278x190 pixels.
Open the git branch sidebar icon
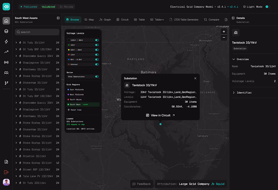(6, 83)
